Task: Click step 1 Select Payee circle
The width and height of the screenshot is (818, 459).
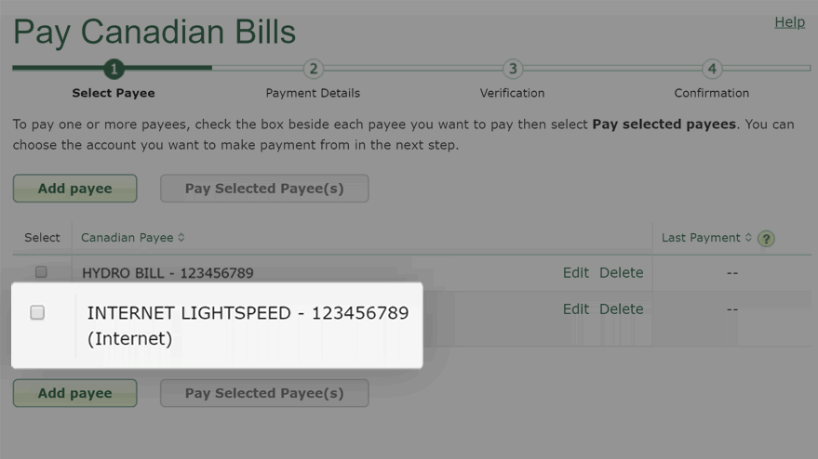Action: 114,69
